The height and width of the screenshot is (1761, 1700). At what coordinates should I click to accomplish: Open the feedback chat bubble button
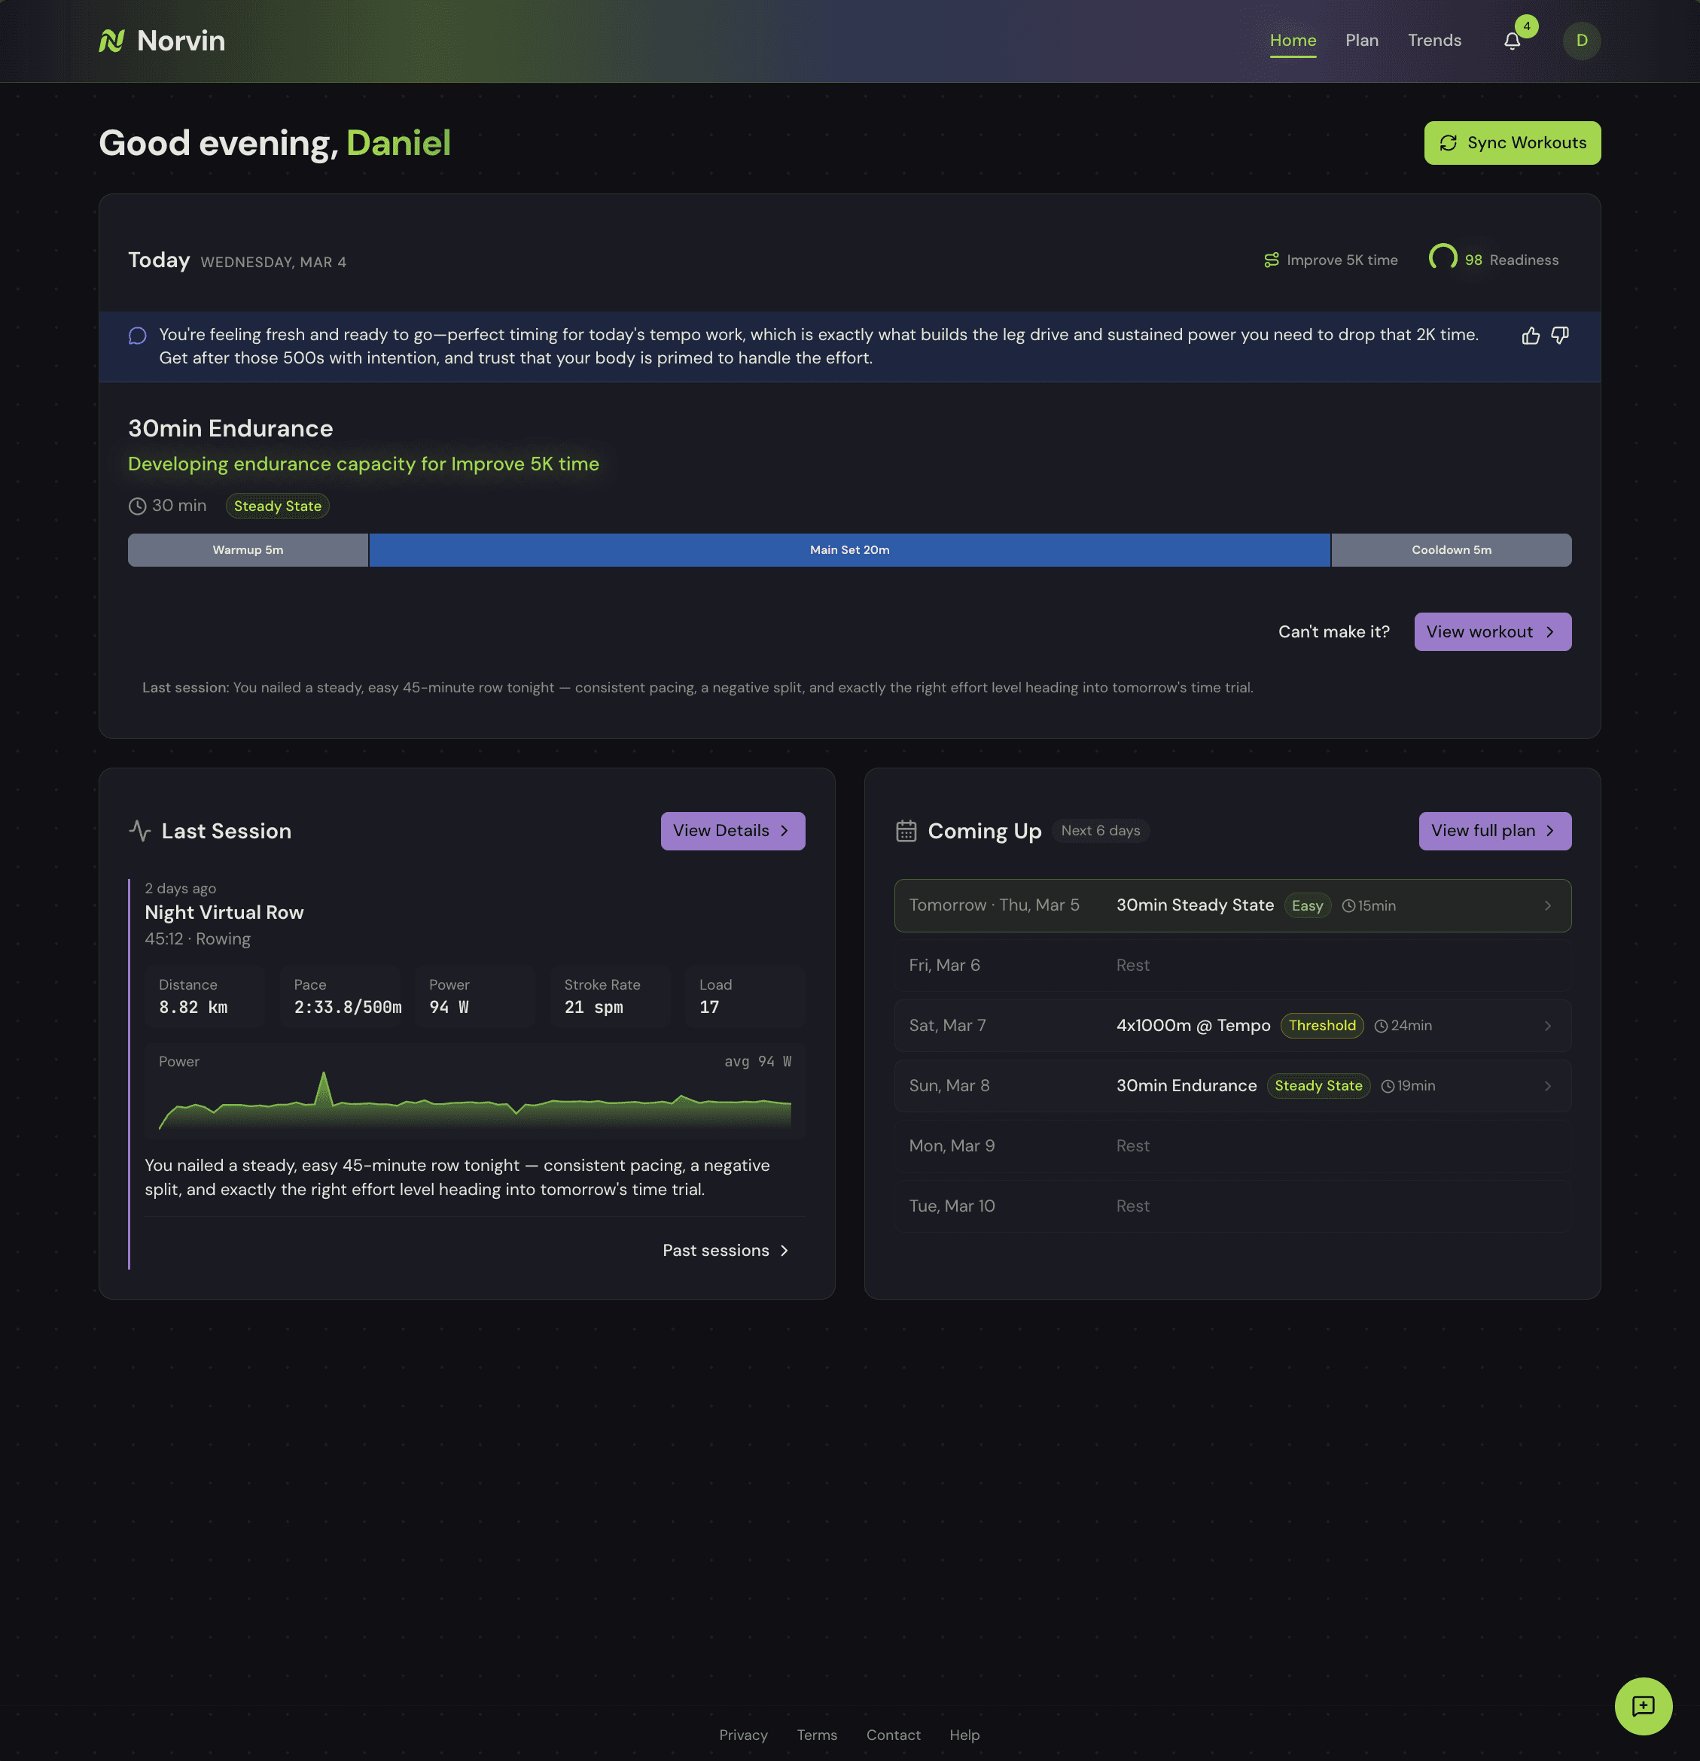pos(1644,1706)
